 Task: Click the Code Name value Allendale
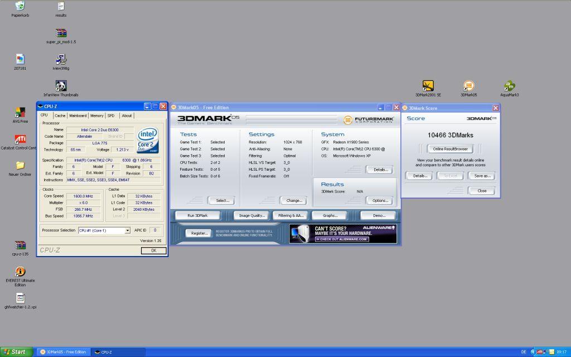[x=84, y=136]
